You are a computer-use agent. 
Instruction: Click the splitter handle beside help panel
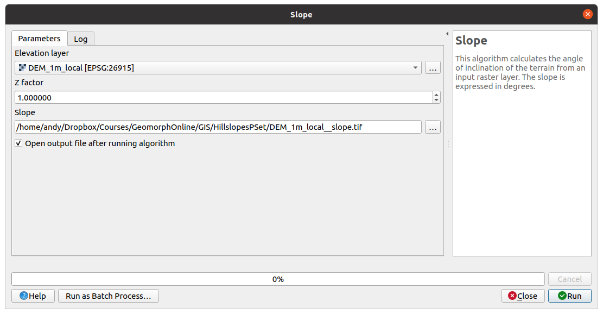click(x=448, y=143)
